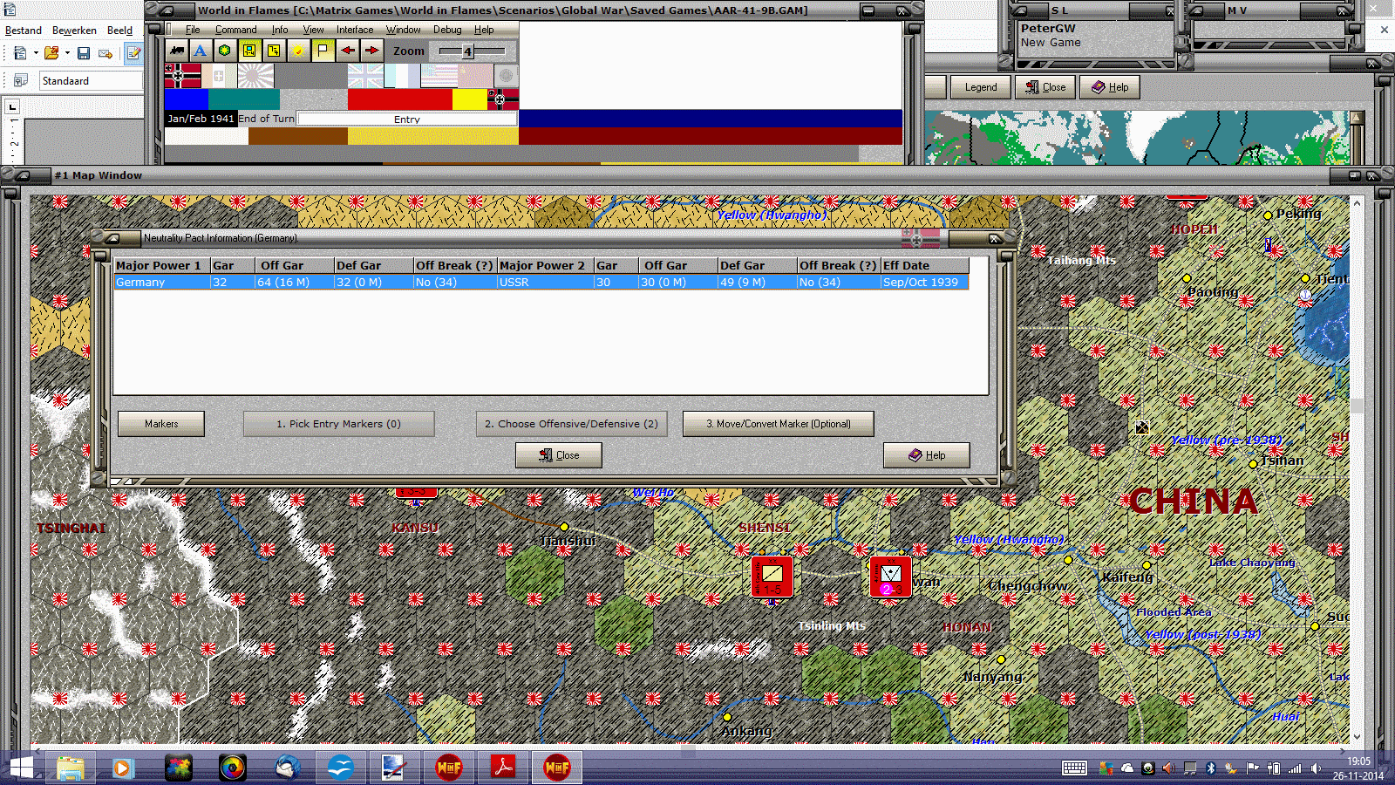Click the Windows Start button
This screenshot has width=1395, height=785.
point(21,768)
